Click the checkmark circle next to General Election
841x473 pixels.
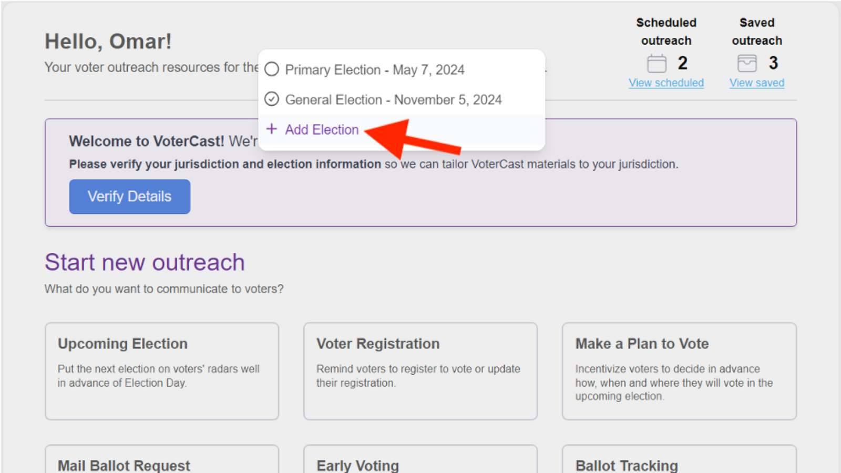pyautogui.click(x=271, y=99)
